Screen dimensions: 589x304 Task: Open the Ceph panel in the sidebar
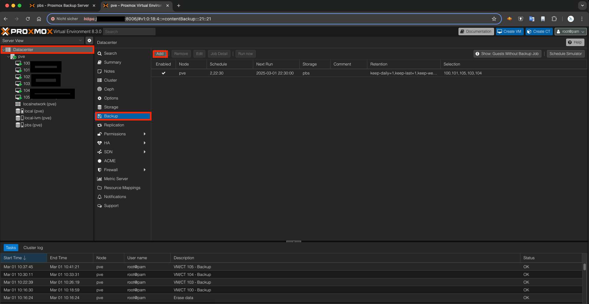pos(109,89)
